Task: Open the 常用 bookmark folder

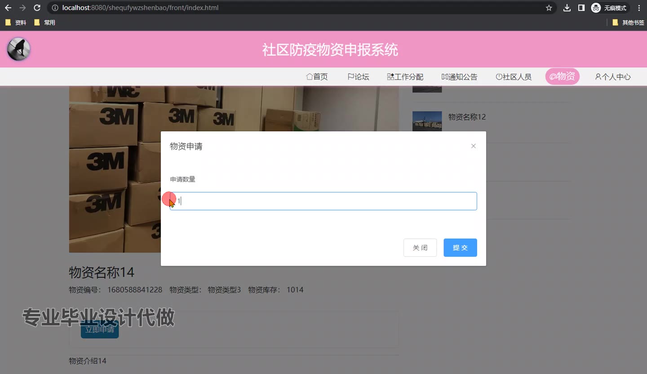Action: click(x=44, y=22)
